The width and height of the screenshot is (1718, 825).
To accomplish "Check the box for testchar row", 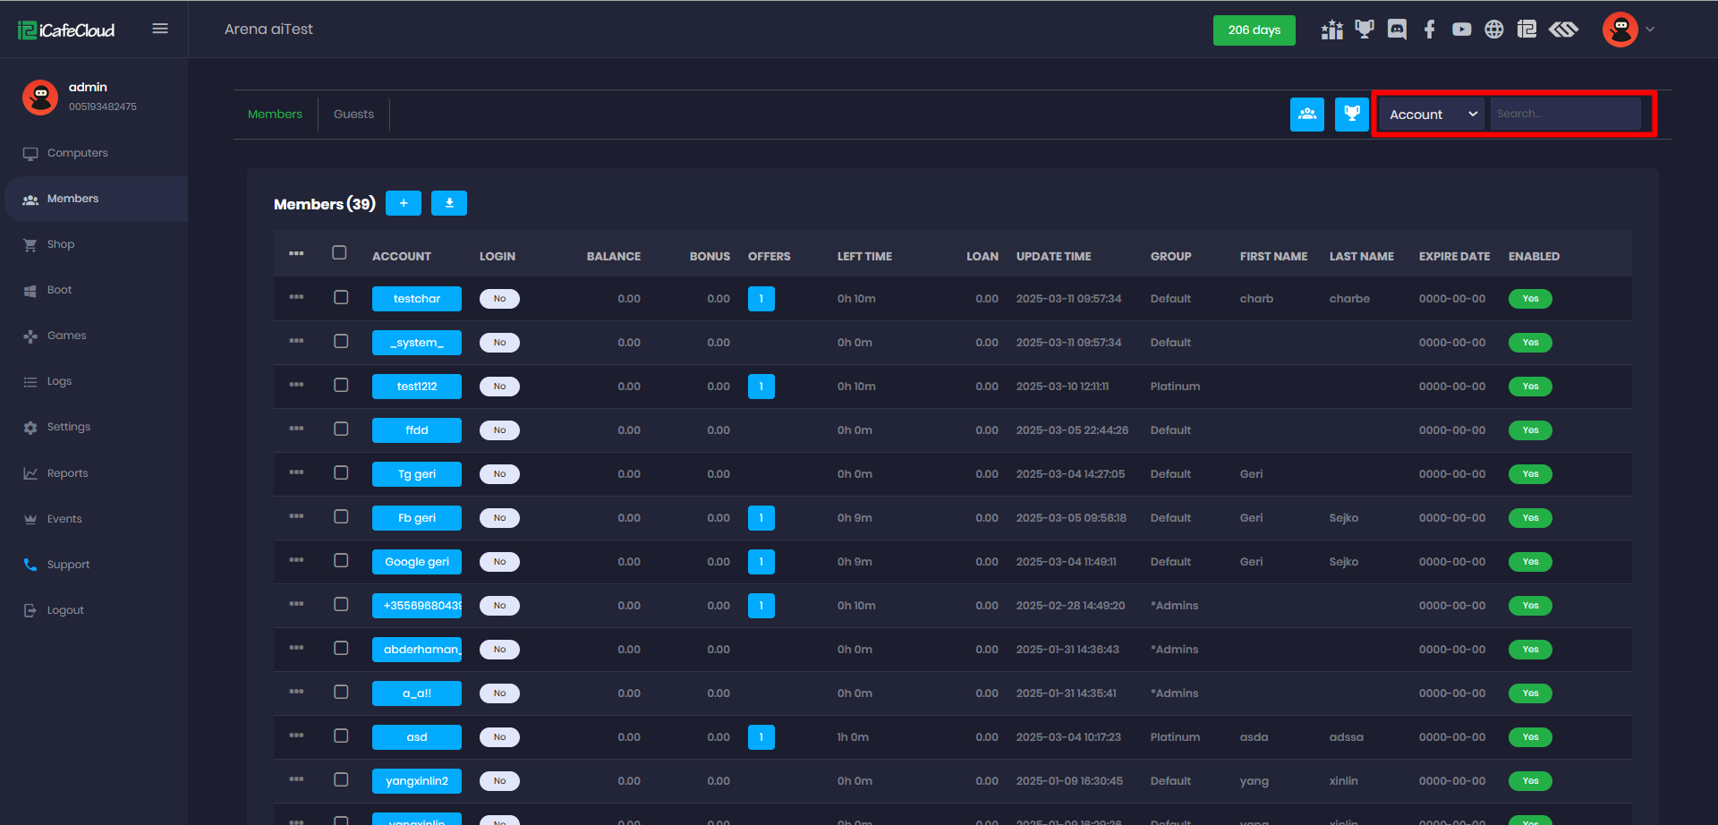I will coord(341,297).
